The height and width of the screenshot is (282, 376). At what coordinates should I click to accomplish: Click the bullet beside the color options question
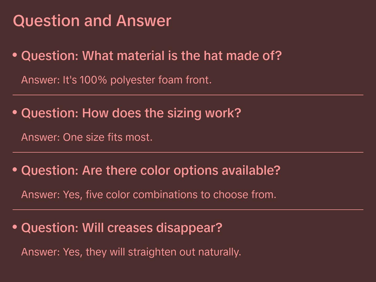[15, 170]
